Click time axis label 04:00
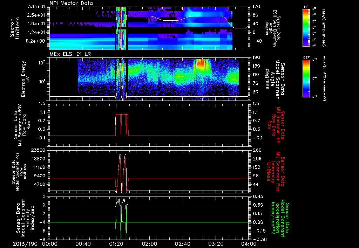Screen dimensions: 359x248 pos(249,244)
